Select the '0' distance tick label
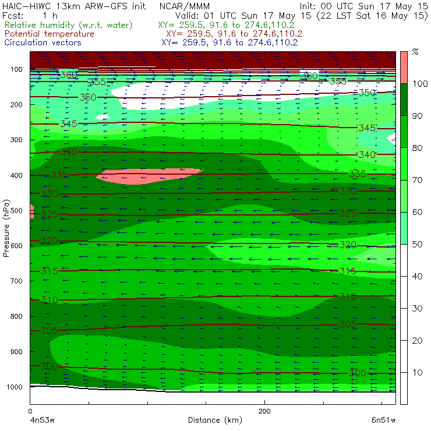431x431 pixels. point(30,411)
